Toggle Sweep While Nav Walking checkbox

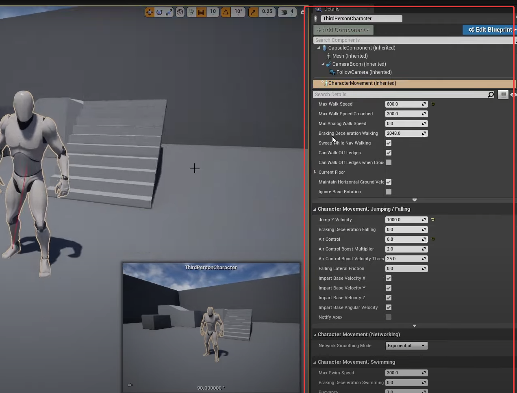(x=389, y=143)
